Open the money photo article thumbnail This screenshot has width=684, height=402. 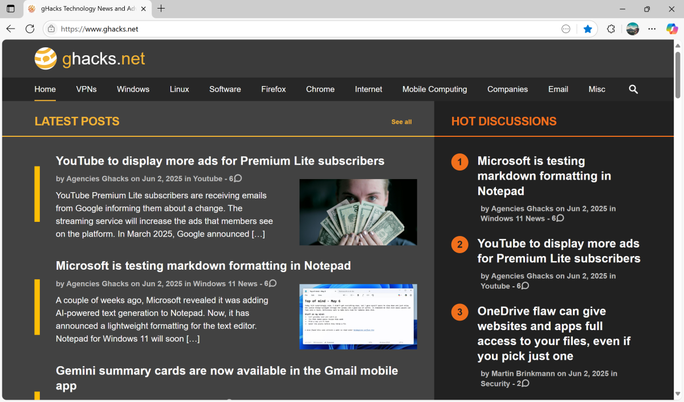(359, 212)
